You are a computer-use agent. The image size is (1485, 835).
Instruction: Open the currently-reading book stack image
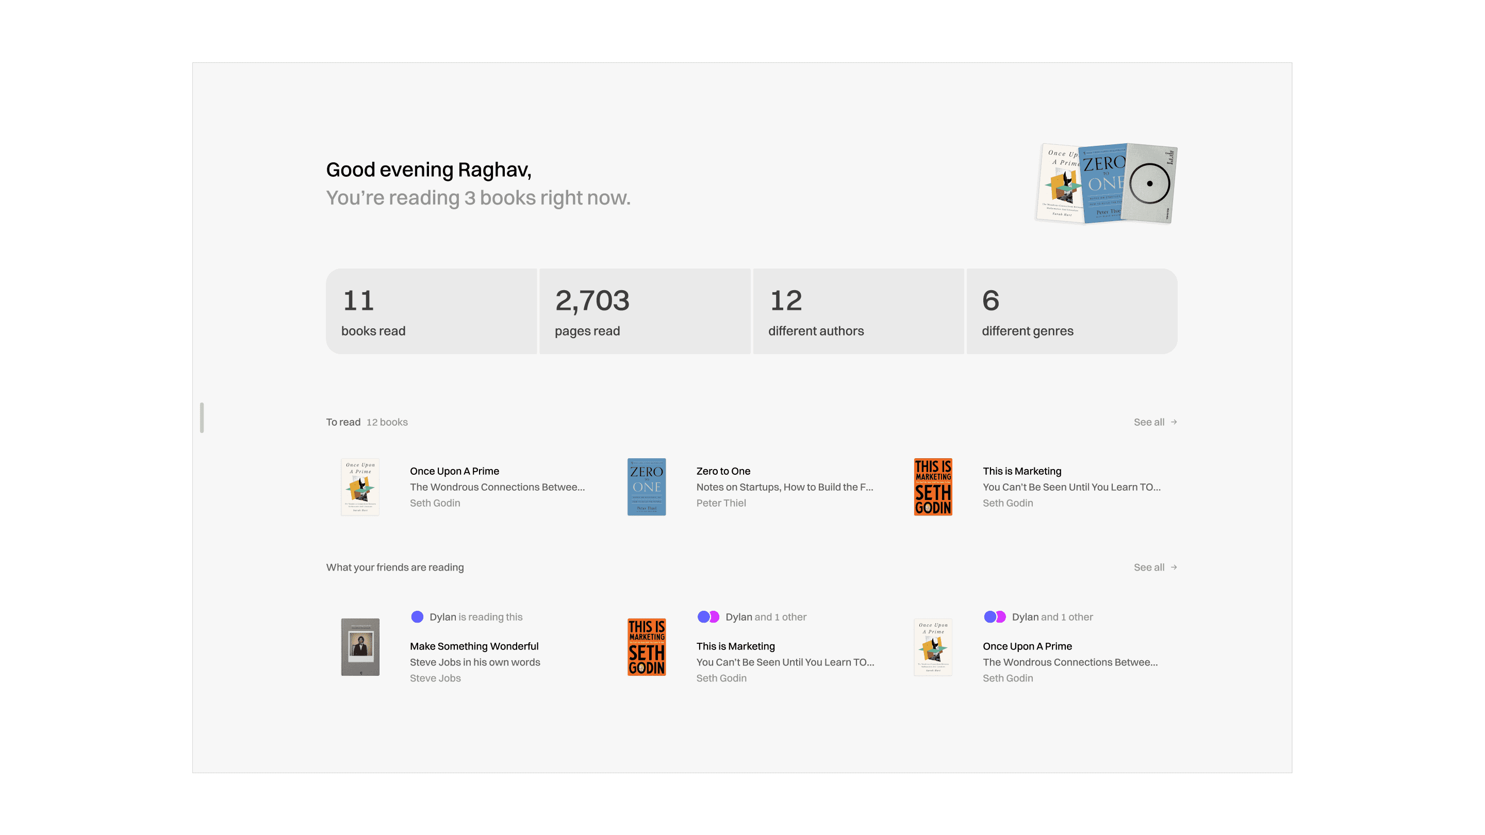(1105, 183)
